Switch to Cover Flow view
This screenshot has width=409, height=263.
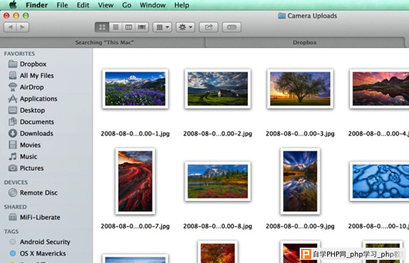(x=142, y=27)
